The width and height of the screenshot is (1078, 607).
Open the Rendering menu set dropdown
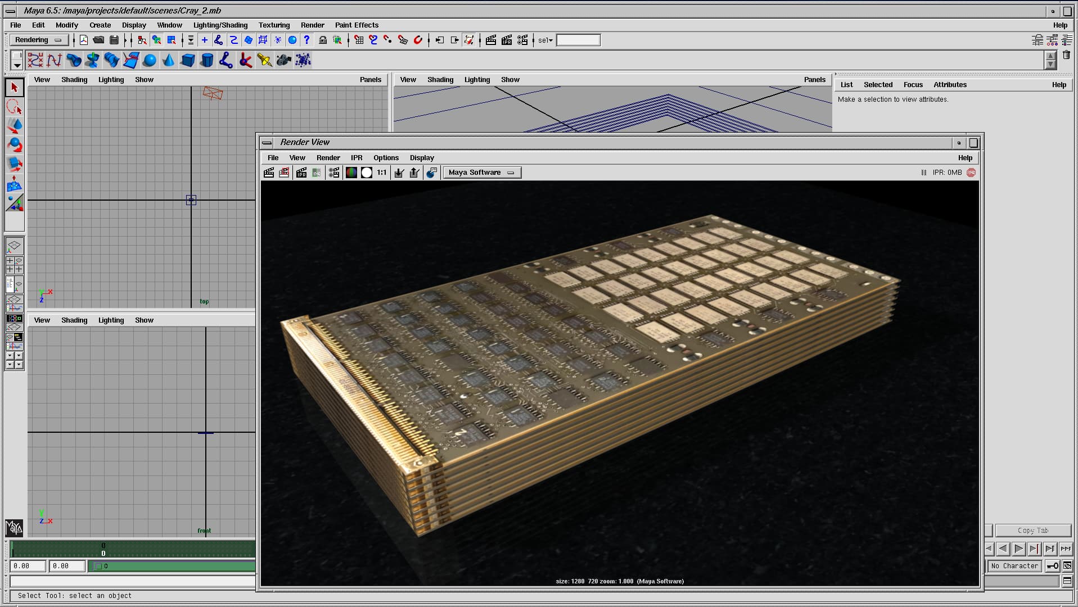click(38, 40)
